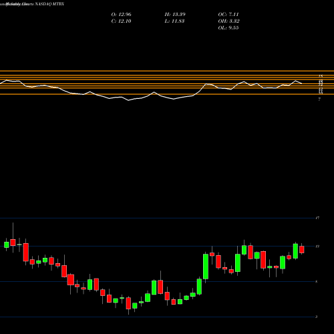
Task: Click the '13' candlestick chart axis label
Action: pos(317,246)
